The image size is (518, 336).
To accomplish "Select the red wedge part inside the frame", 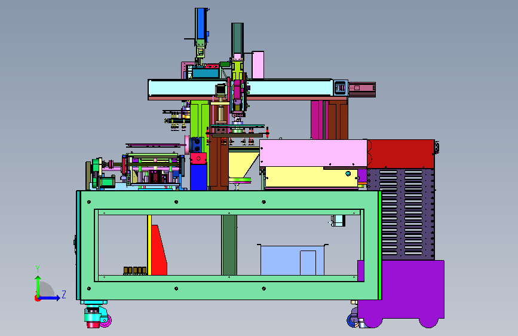I will tap(160, 251).
